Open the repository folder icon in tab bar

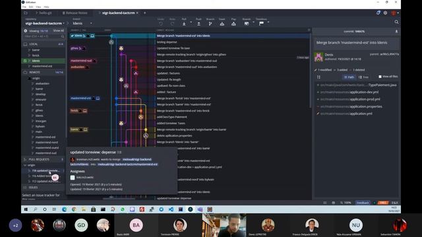pyautogui.click(x=26, y=13)
